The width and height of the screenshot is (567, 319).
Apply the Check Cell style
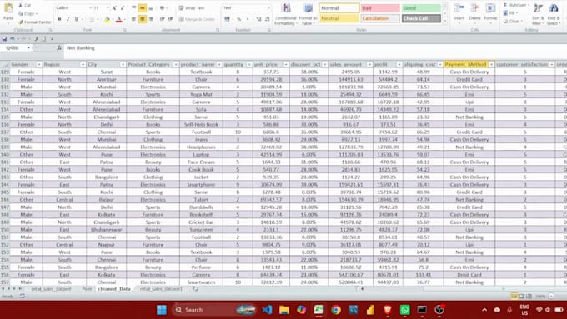(421, 18)
